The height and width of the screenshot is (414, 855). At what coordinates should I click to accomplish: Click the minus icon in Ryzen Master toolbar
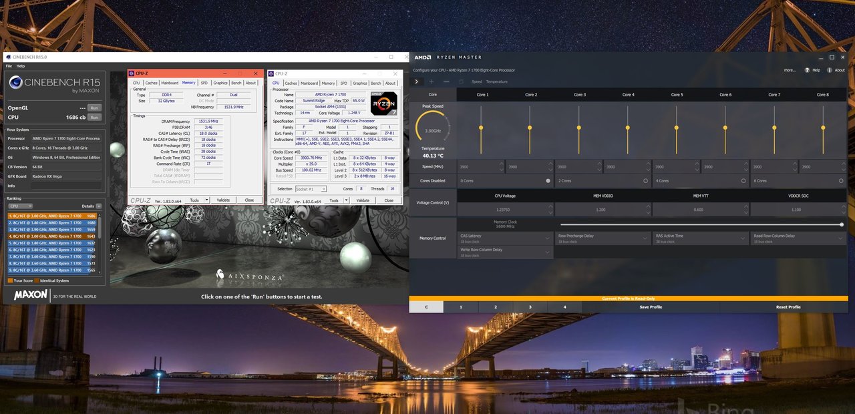tap(446, 81)
